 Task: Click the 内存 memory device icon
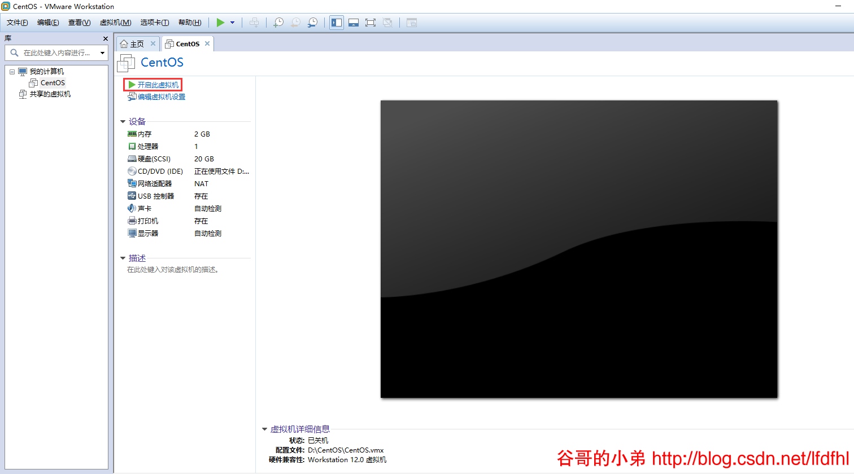pos(132,134)
